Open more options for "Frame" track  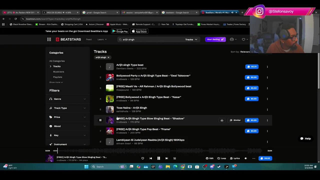[267, 131]
